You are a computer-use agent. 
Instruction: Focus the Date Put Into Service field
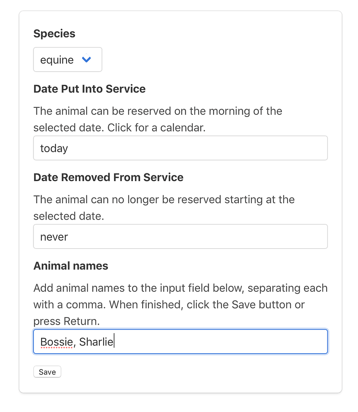180,148
